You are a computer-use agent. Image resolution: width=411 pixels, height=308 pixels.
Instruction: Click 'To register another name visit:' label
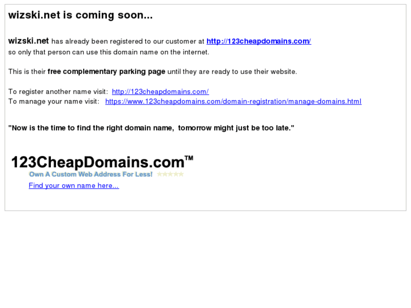tap(58, 92)
